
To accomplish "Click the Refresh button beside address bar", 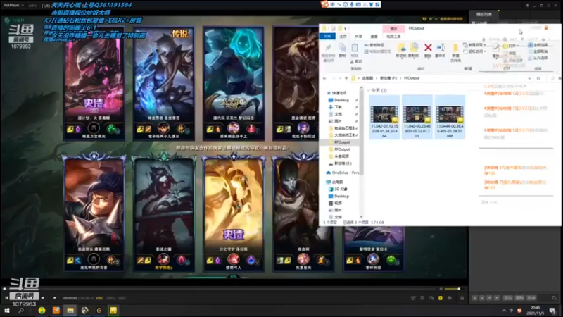I will [x=538, y=78].
